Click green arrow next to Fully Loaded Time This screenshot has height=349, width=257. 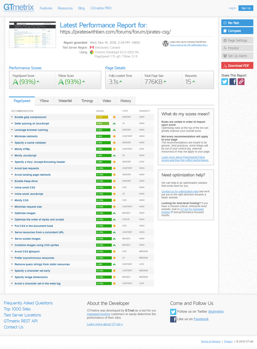tap(121, 82)
